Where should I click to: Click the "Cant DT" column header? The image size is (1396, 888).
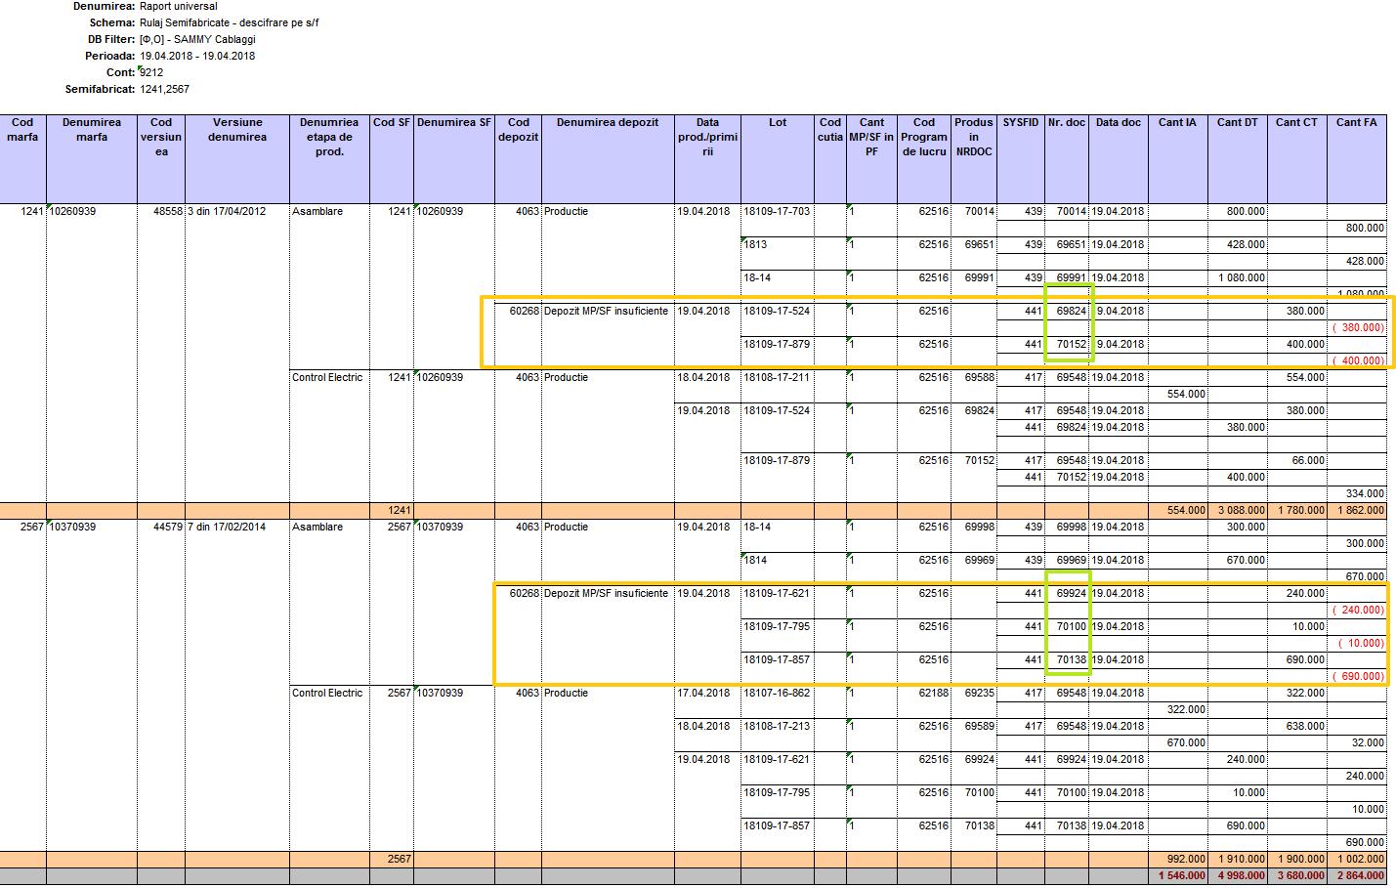(1238, 159)
